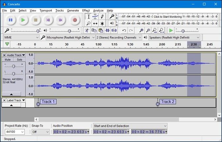Pause playback with the Pause button
Viewport: 222px width, 142px height.
11,20
